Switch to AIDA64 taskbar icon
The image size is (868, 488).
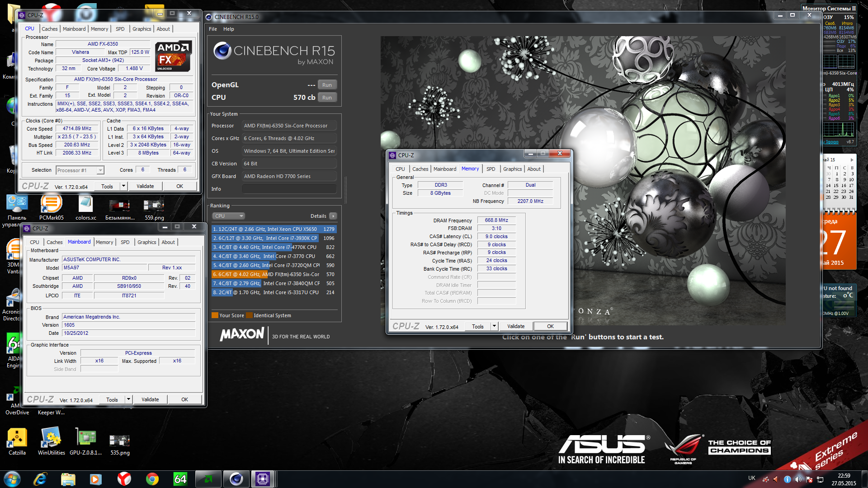[180, 479]
